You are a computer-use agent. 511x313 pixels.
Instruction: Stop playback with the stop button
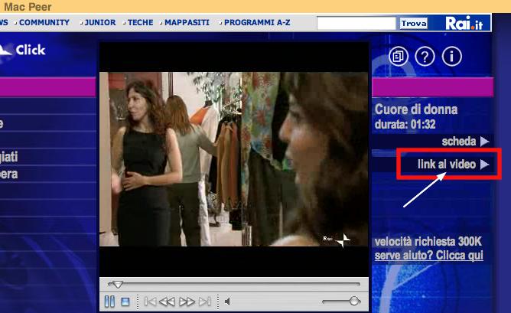[x=125, y=302]
